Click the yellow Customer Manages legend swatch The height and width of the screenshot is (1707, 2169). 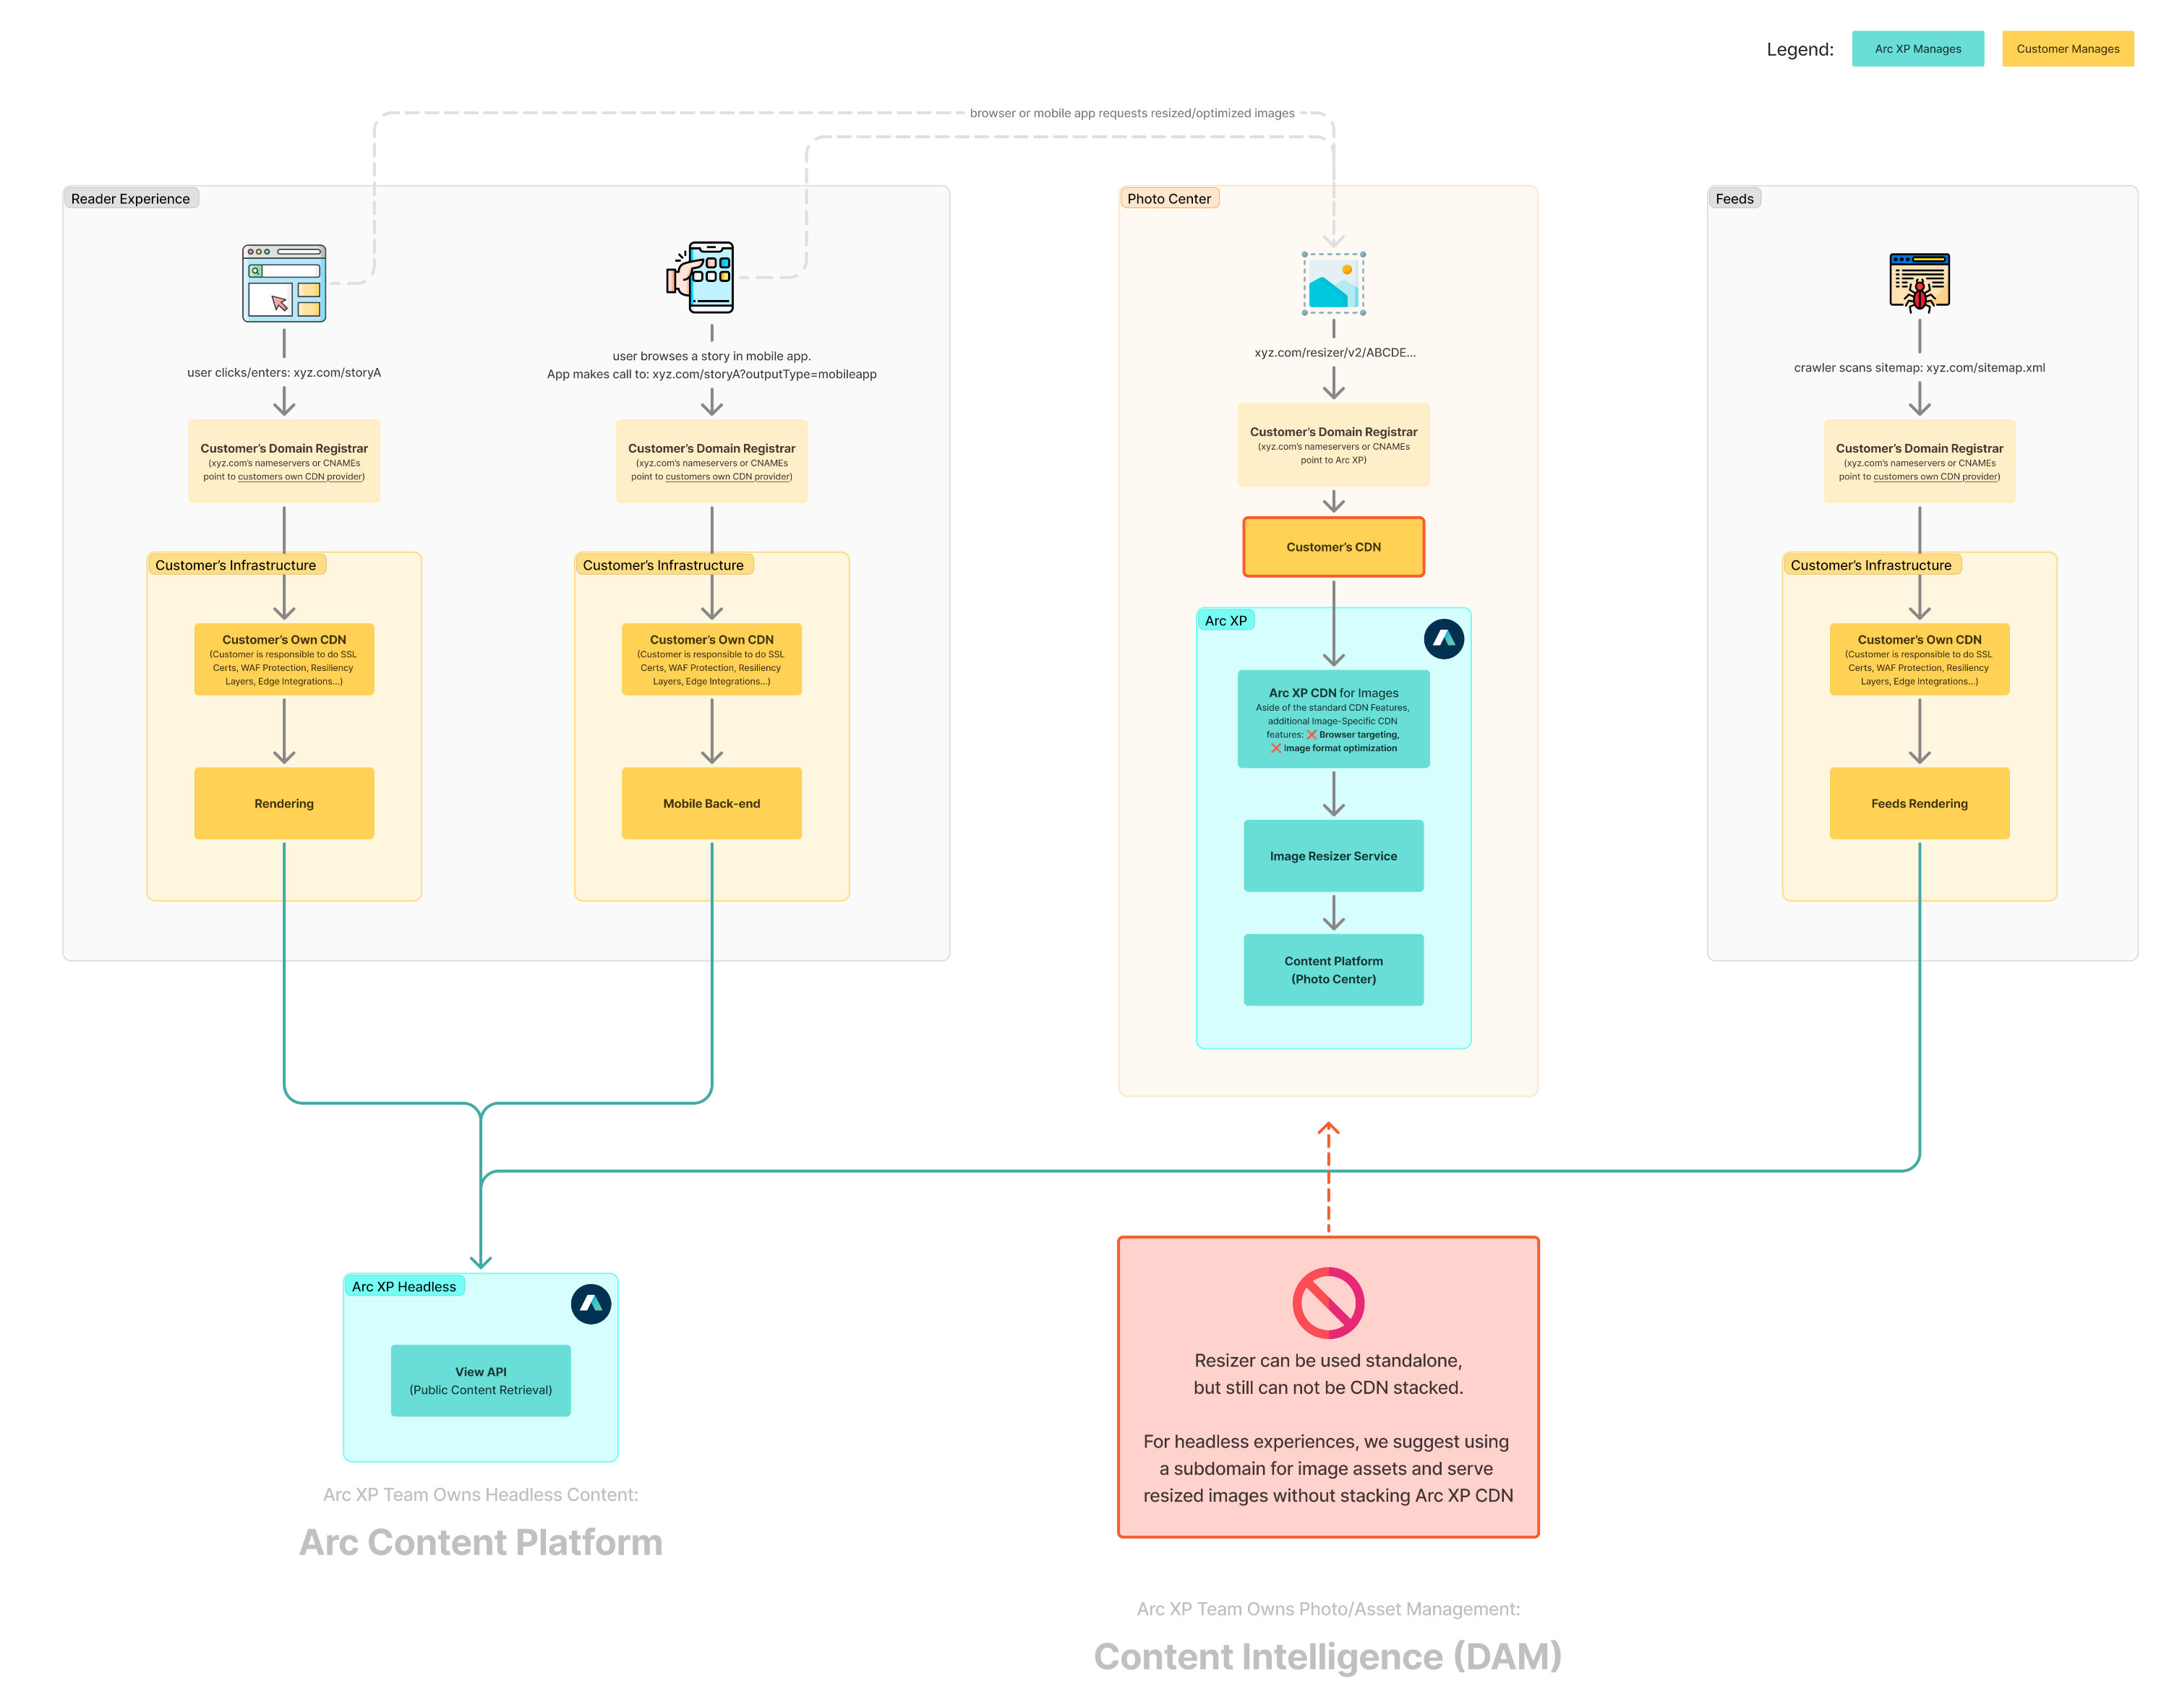(2067, 49)
